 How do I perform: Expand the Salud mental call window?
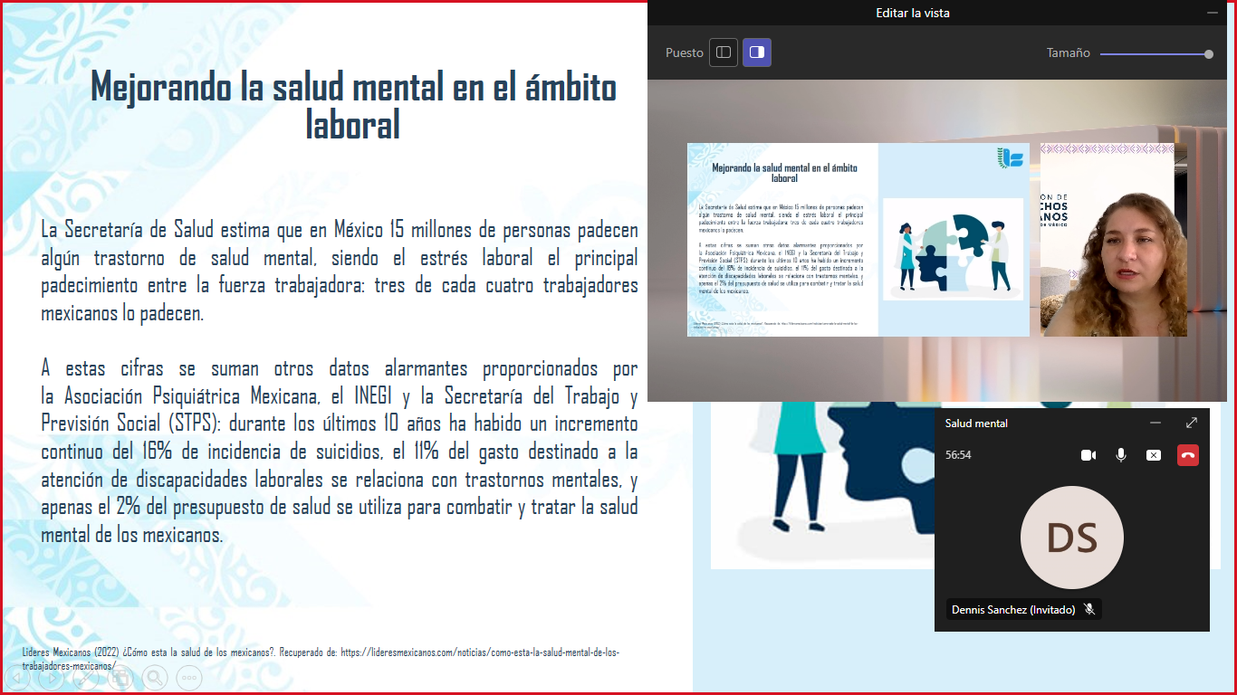click(1192, 423)
